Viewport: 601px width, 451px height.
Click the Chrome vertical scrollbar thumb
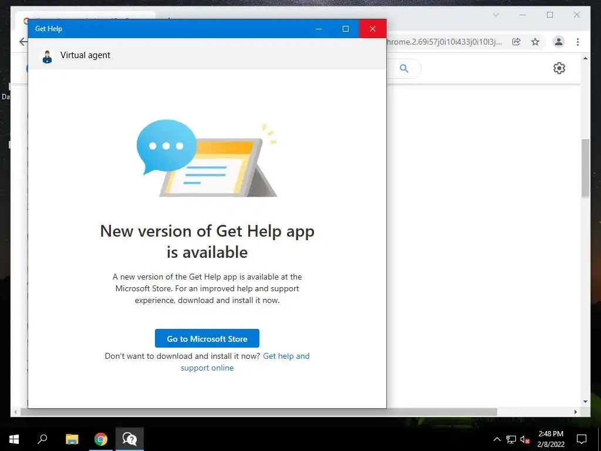pyautogui.click(x=585, y=168)
